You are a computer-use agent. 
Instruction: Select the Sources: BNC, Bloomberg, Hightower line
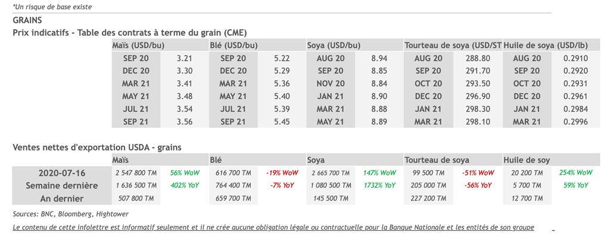tap(70, 214)
